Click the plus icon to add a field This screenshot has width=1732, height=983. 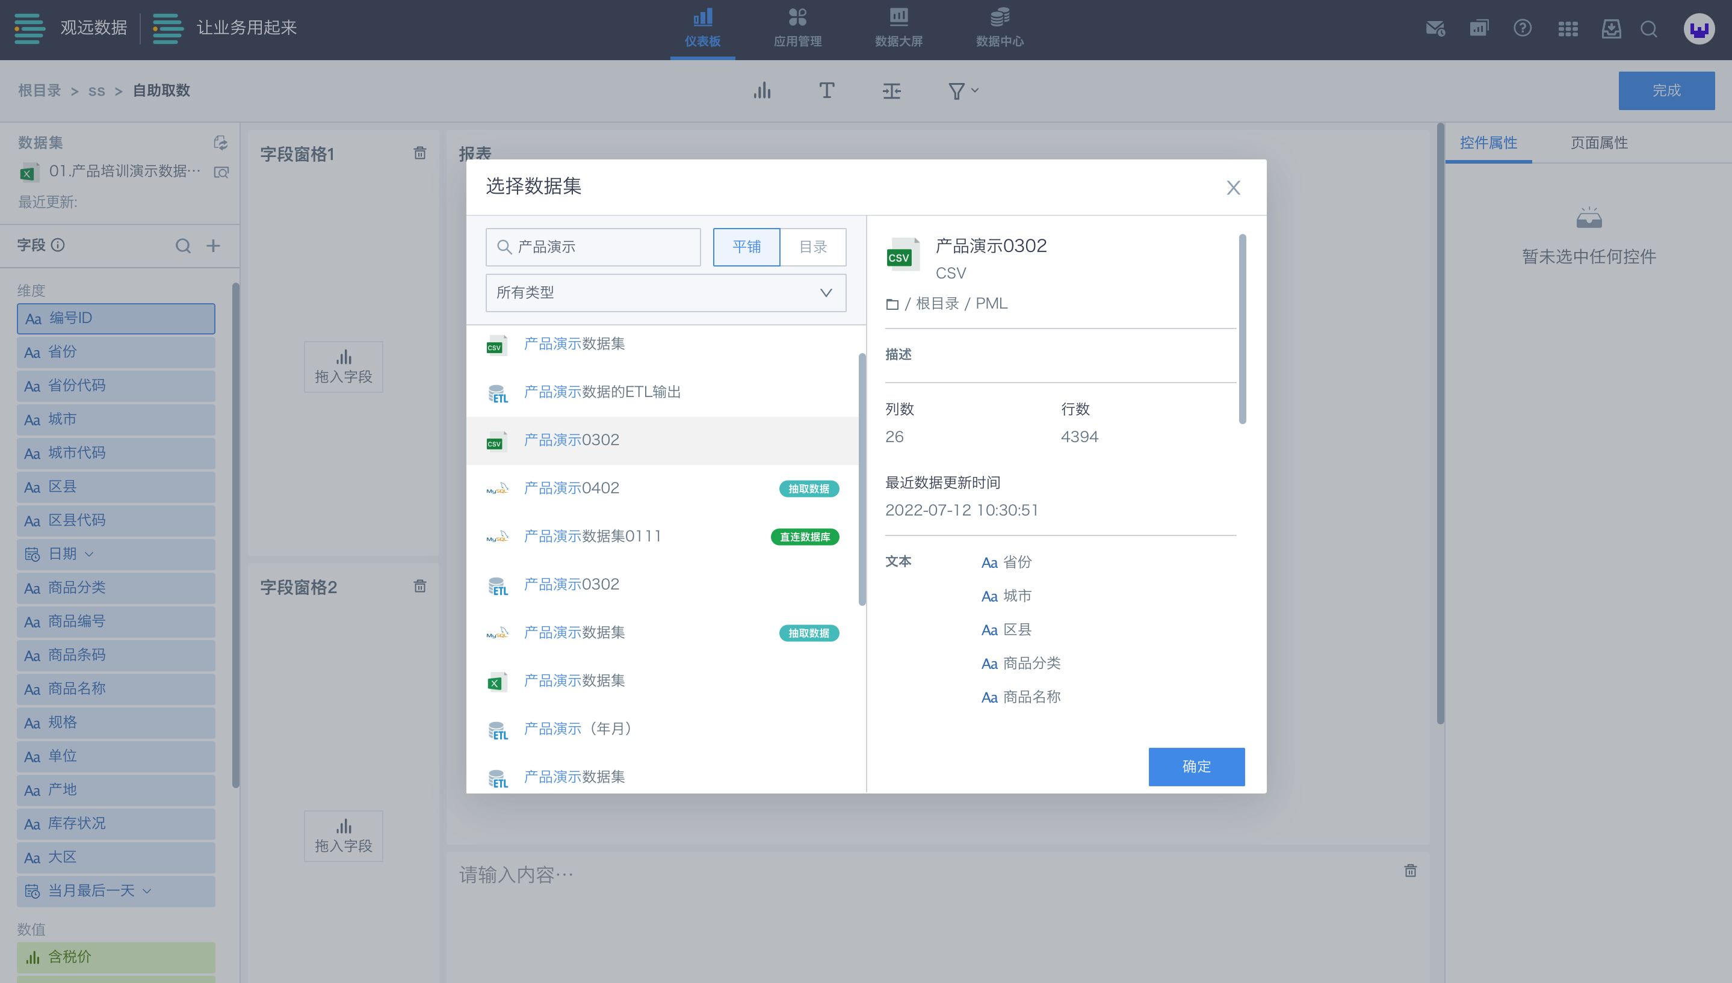coord(214,245)
